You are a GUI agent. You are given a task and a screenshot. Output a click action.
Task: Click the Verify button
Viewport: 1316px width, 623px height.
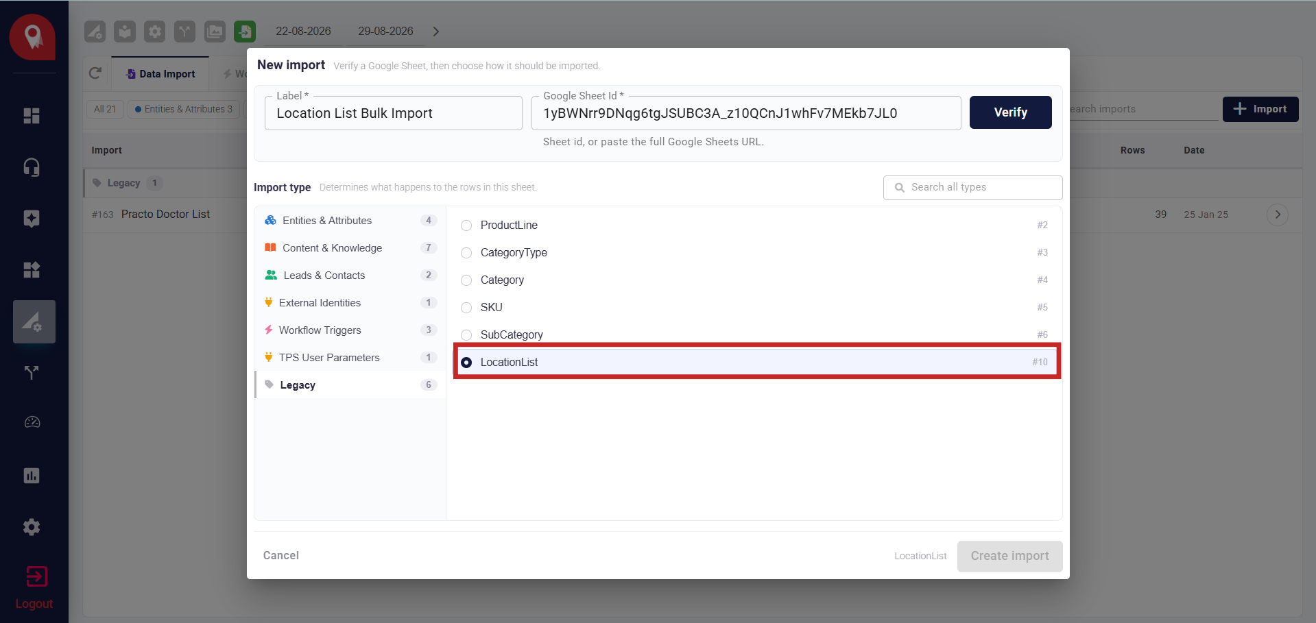pos(1010,112)
